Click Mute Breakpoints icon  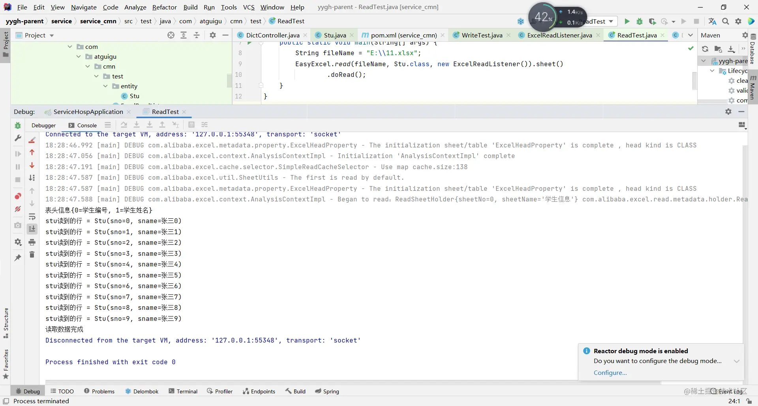click(18, 209)
